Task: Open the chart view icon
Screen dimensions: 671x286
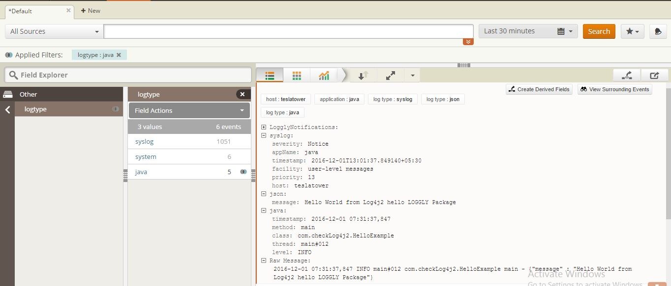Action: point(324,76)
